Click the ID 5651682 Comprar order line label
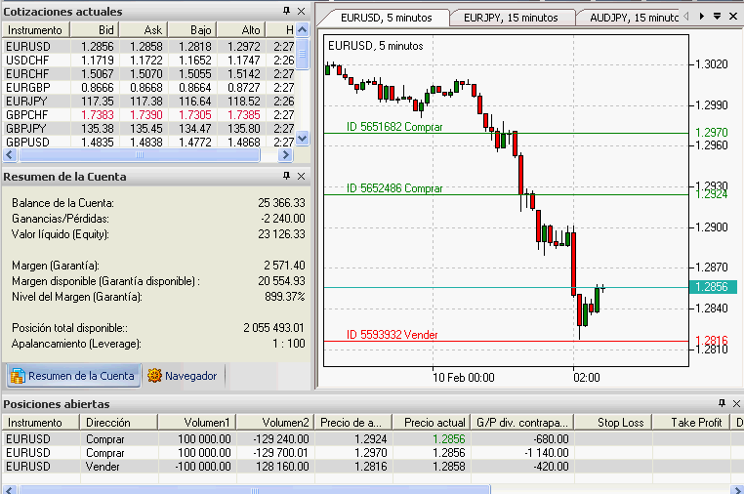744x494 pixels. 394,127
